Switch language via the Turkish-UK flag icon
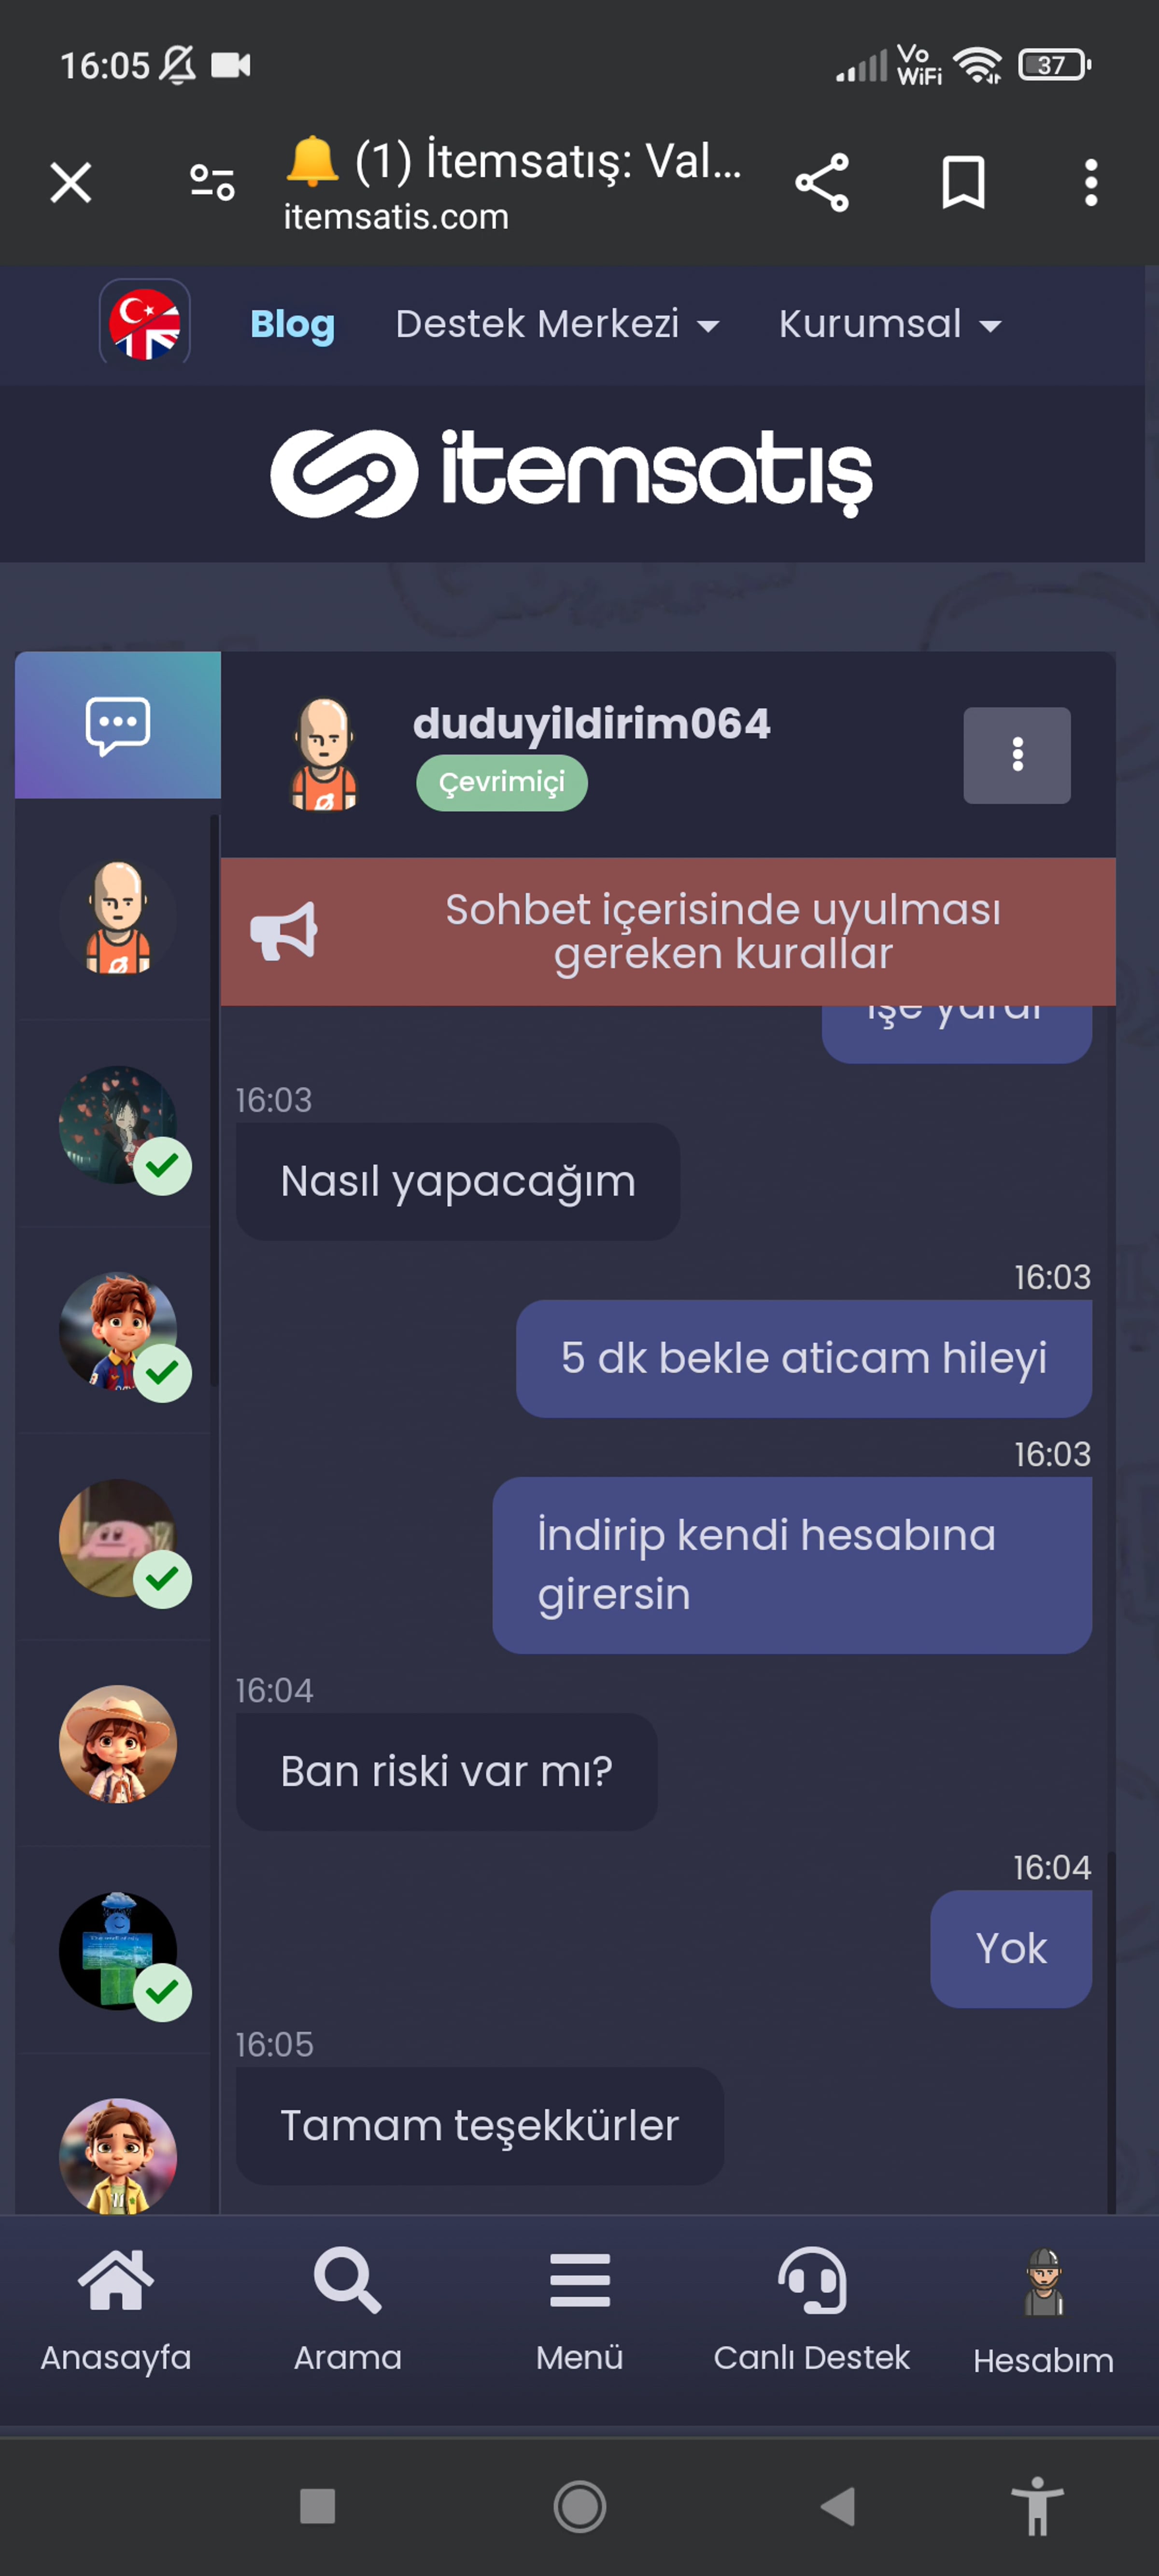 coord(145,323)
